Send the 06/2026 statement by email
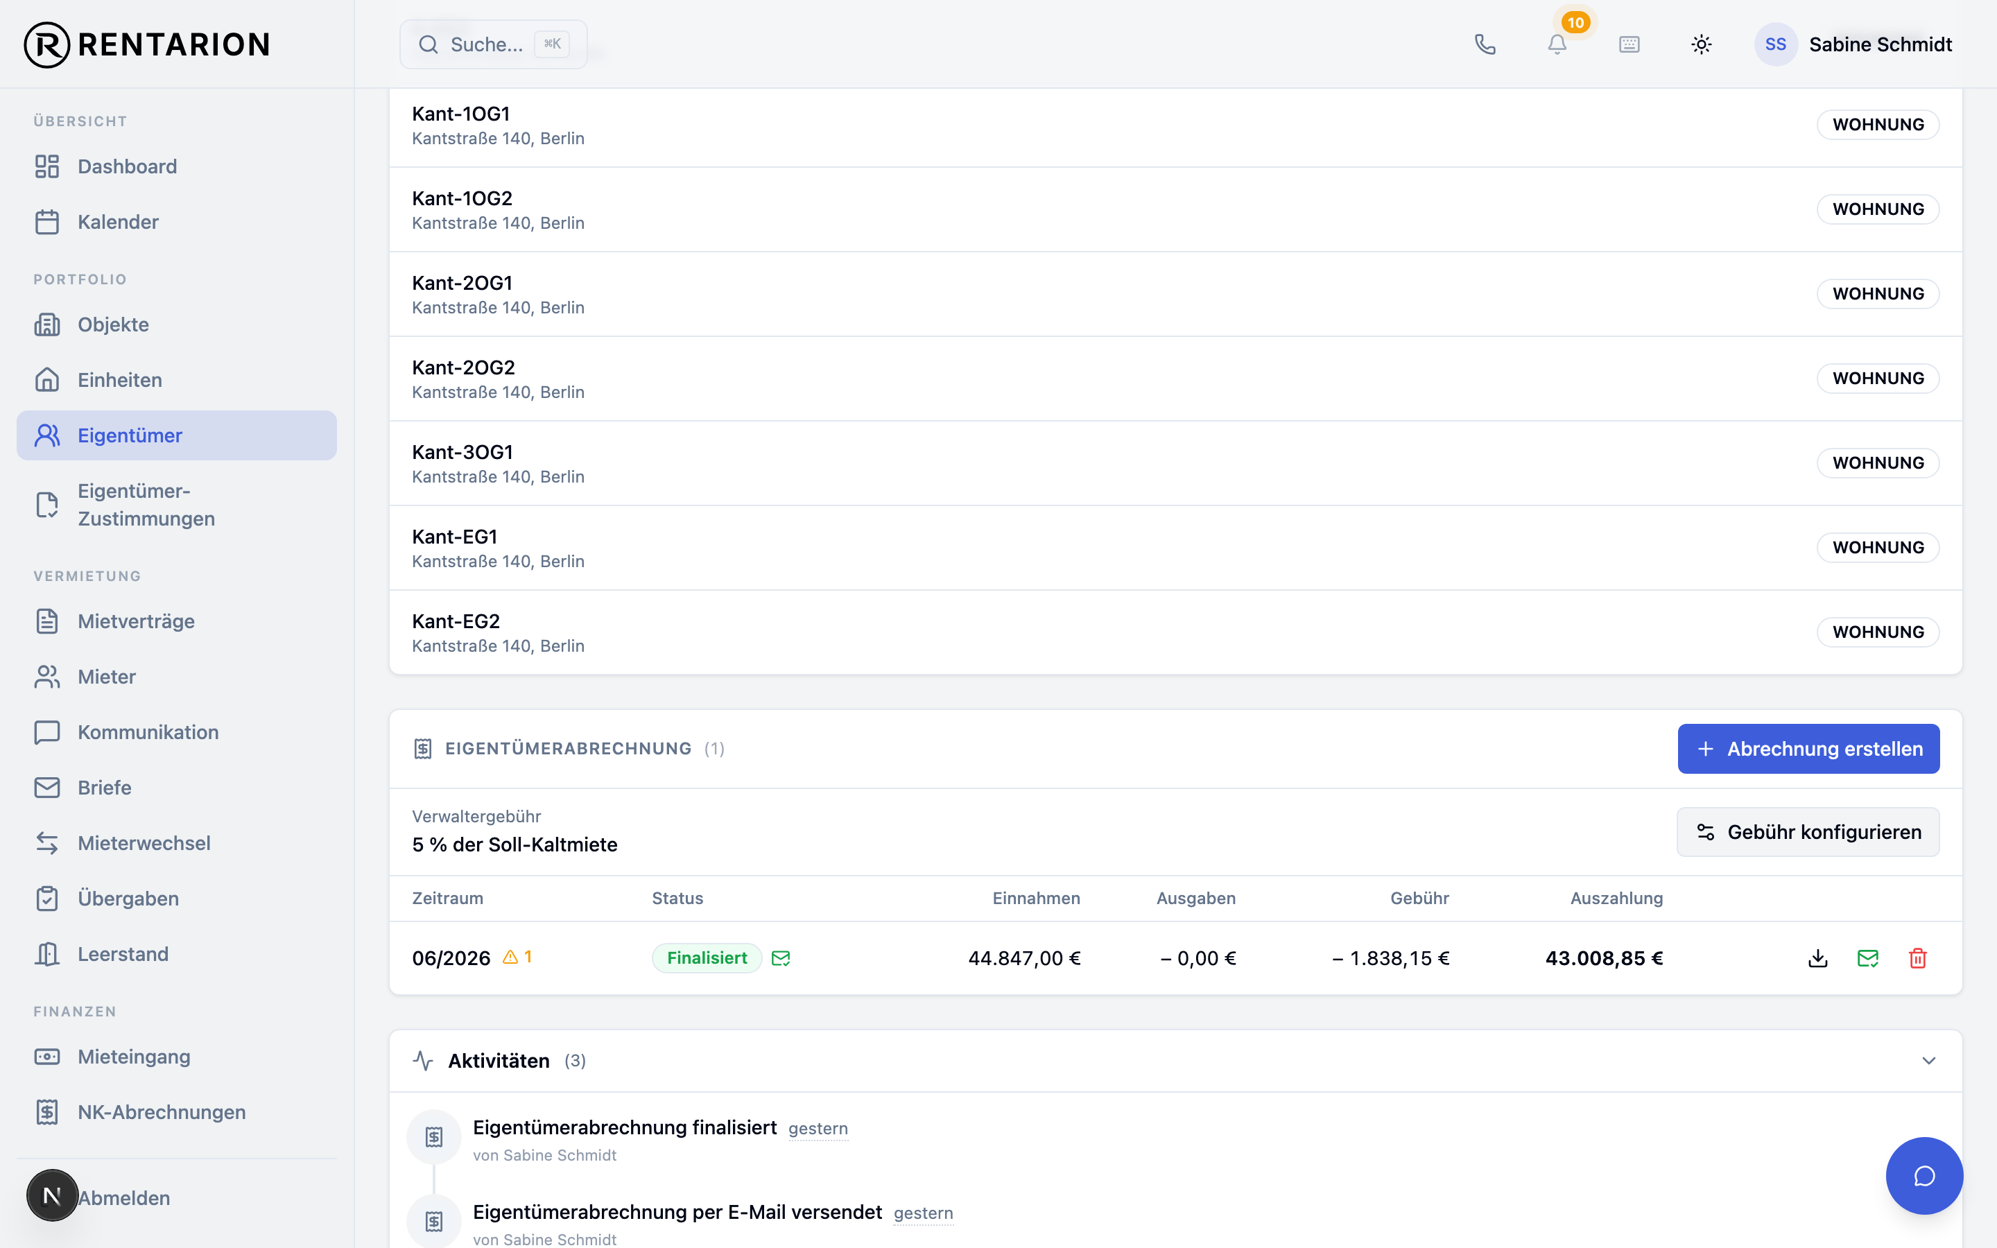The height and width of the screenshot is (1248, 1997). (1867, 958)
